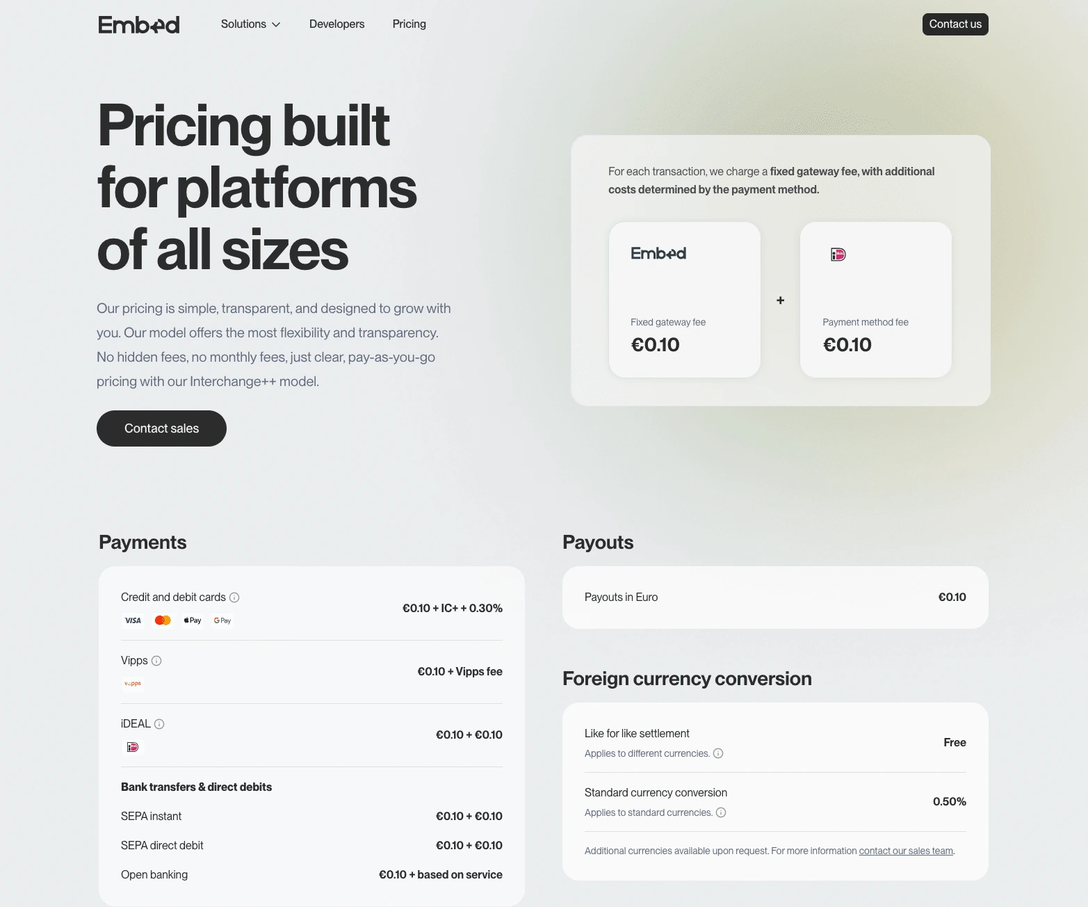Click the Google Pay logo
The height and width of the screenshot is (907, 1088).
pyautogui.click(x=222, y=620)
